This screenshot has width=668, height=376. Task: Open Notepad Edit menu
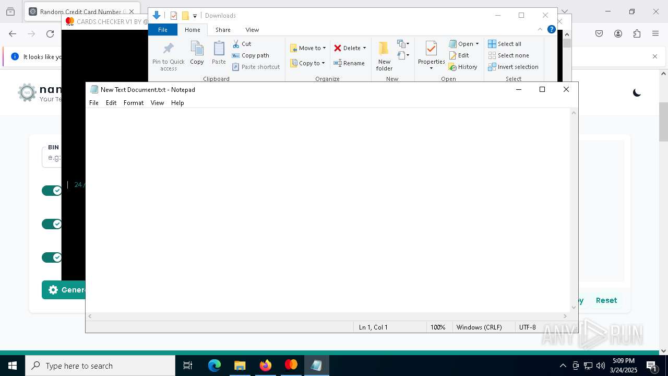click(111, 103)
